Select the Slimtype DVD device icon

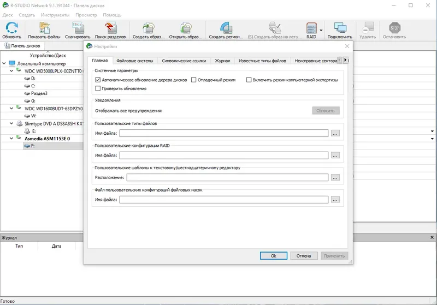coord(19,123)
